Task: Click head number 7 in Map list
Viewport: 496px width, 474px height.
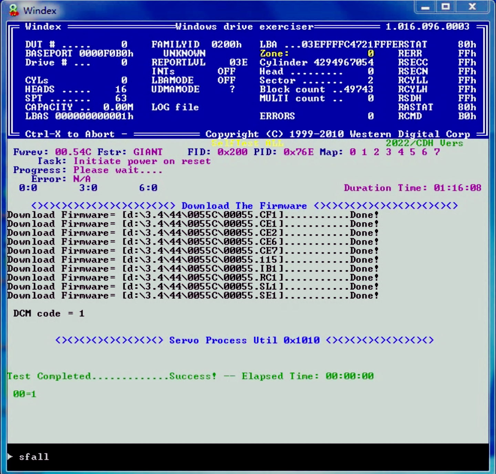Action: pos(437,152)
